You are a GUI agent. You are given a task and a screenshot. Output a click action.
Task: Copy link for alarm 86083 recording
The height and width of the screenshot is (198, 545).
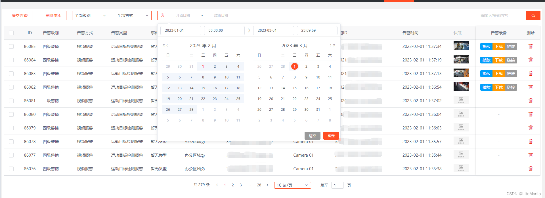tap(511, 74)
